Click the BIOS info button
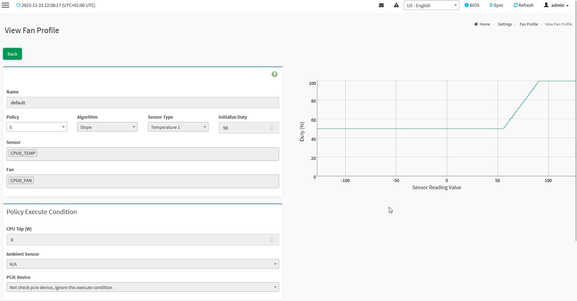This screenshot has width=577, height=301. [x=472, y=5]
